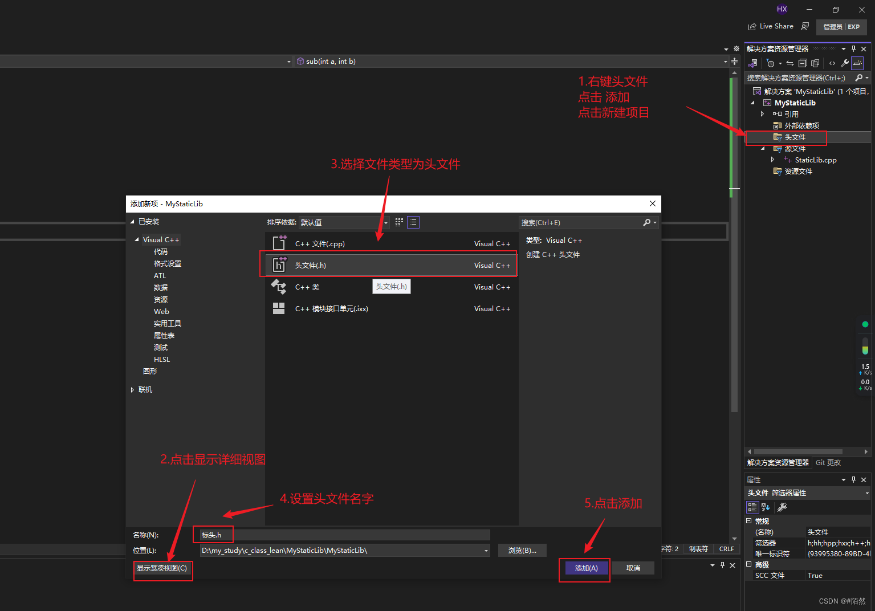Open 头文件 筛选器属性 object dropdown

pos(867,493)
